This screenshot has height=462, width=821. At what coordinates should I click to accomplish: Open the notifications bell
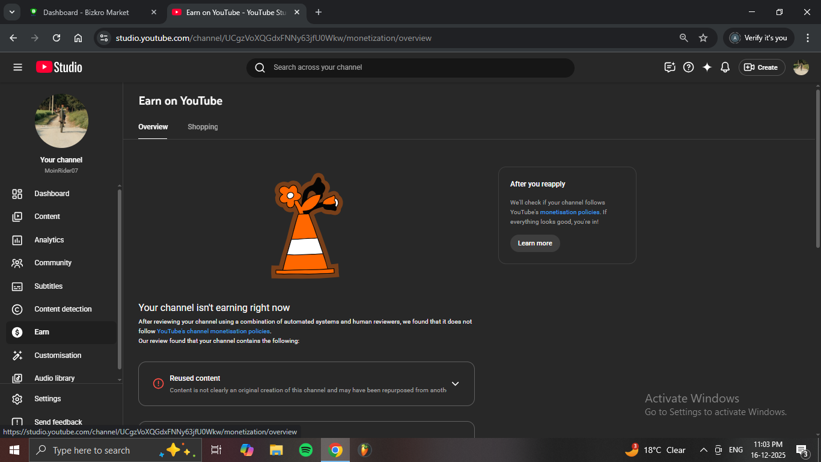725,67
